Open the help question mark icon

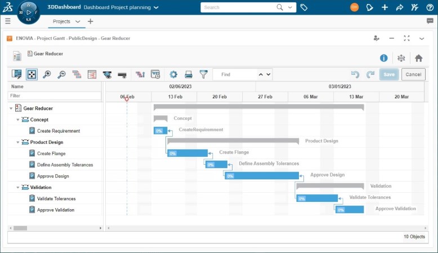(430, 7)
